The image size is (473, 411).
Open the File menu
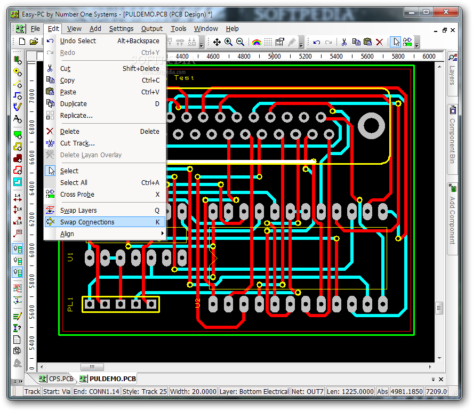[x=35, y=29]
